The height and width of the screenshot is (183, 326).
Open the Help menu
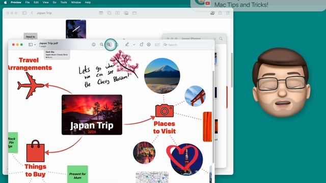[x=88, y=3]
